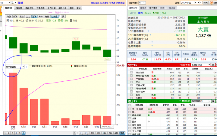The height and width of the screenshot is (136, 217).
Task: Click the 個股資訊 link
Action: pyautogui.click(x=95, y=3)
